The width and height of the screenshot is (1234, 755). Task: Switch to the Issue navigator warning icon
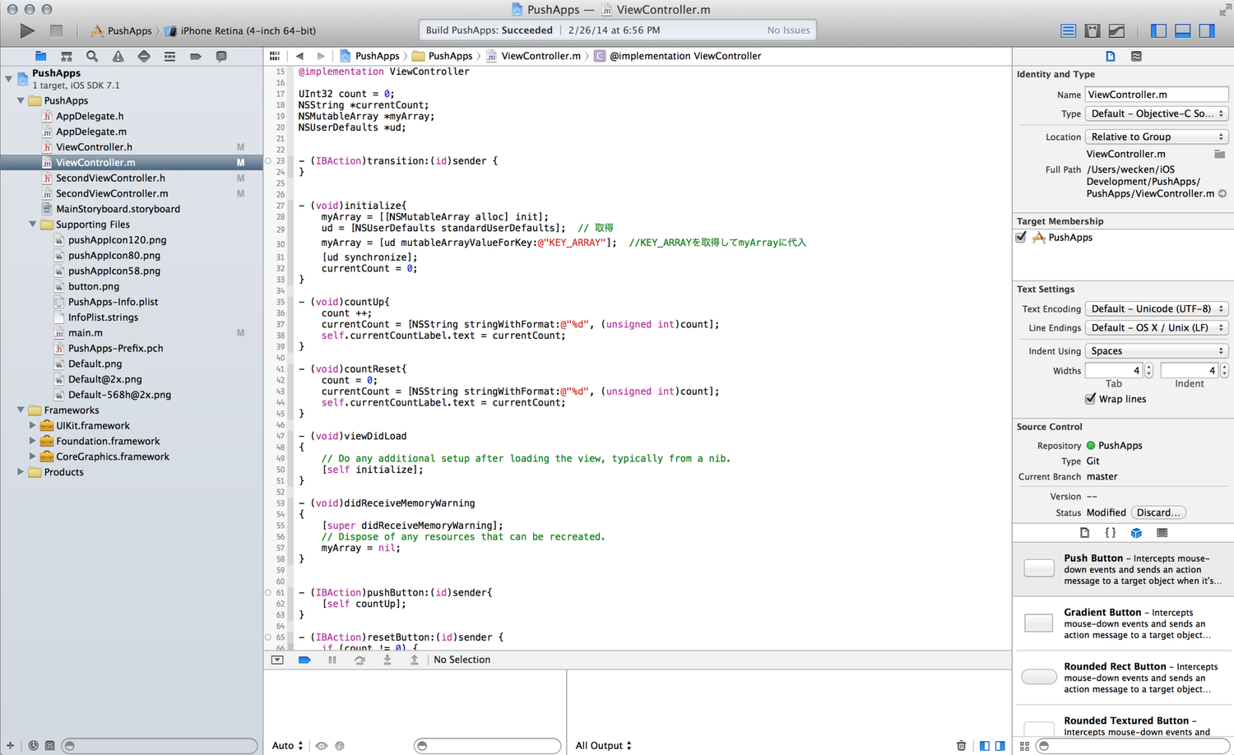pyautogui.click(x=118, y=56)
